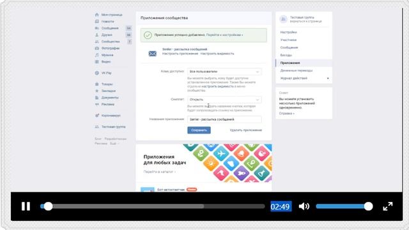Click Настроить приложение under Senler
This screenshot has height=230, width=409.
point(180,54)
